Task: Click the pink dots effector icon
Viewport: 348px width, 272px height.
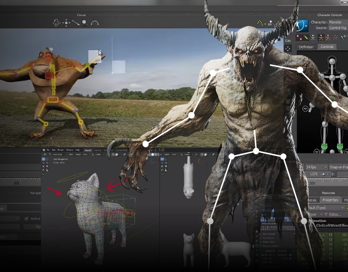Action: click(x=299, y=37)
